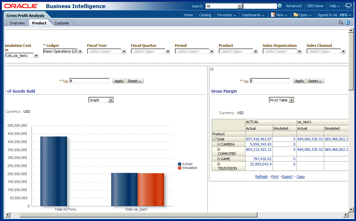The width and height of the screenshot is (356, 221).
Task: Collapse the Gross Margin section minus icon
Action: pos(212,69)
